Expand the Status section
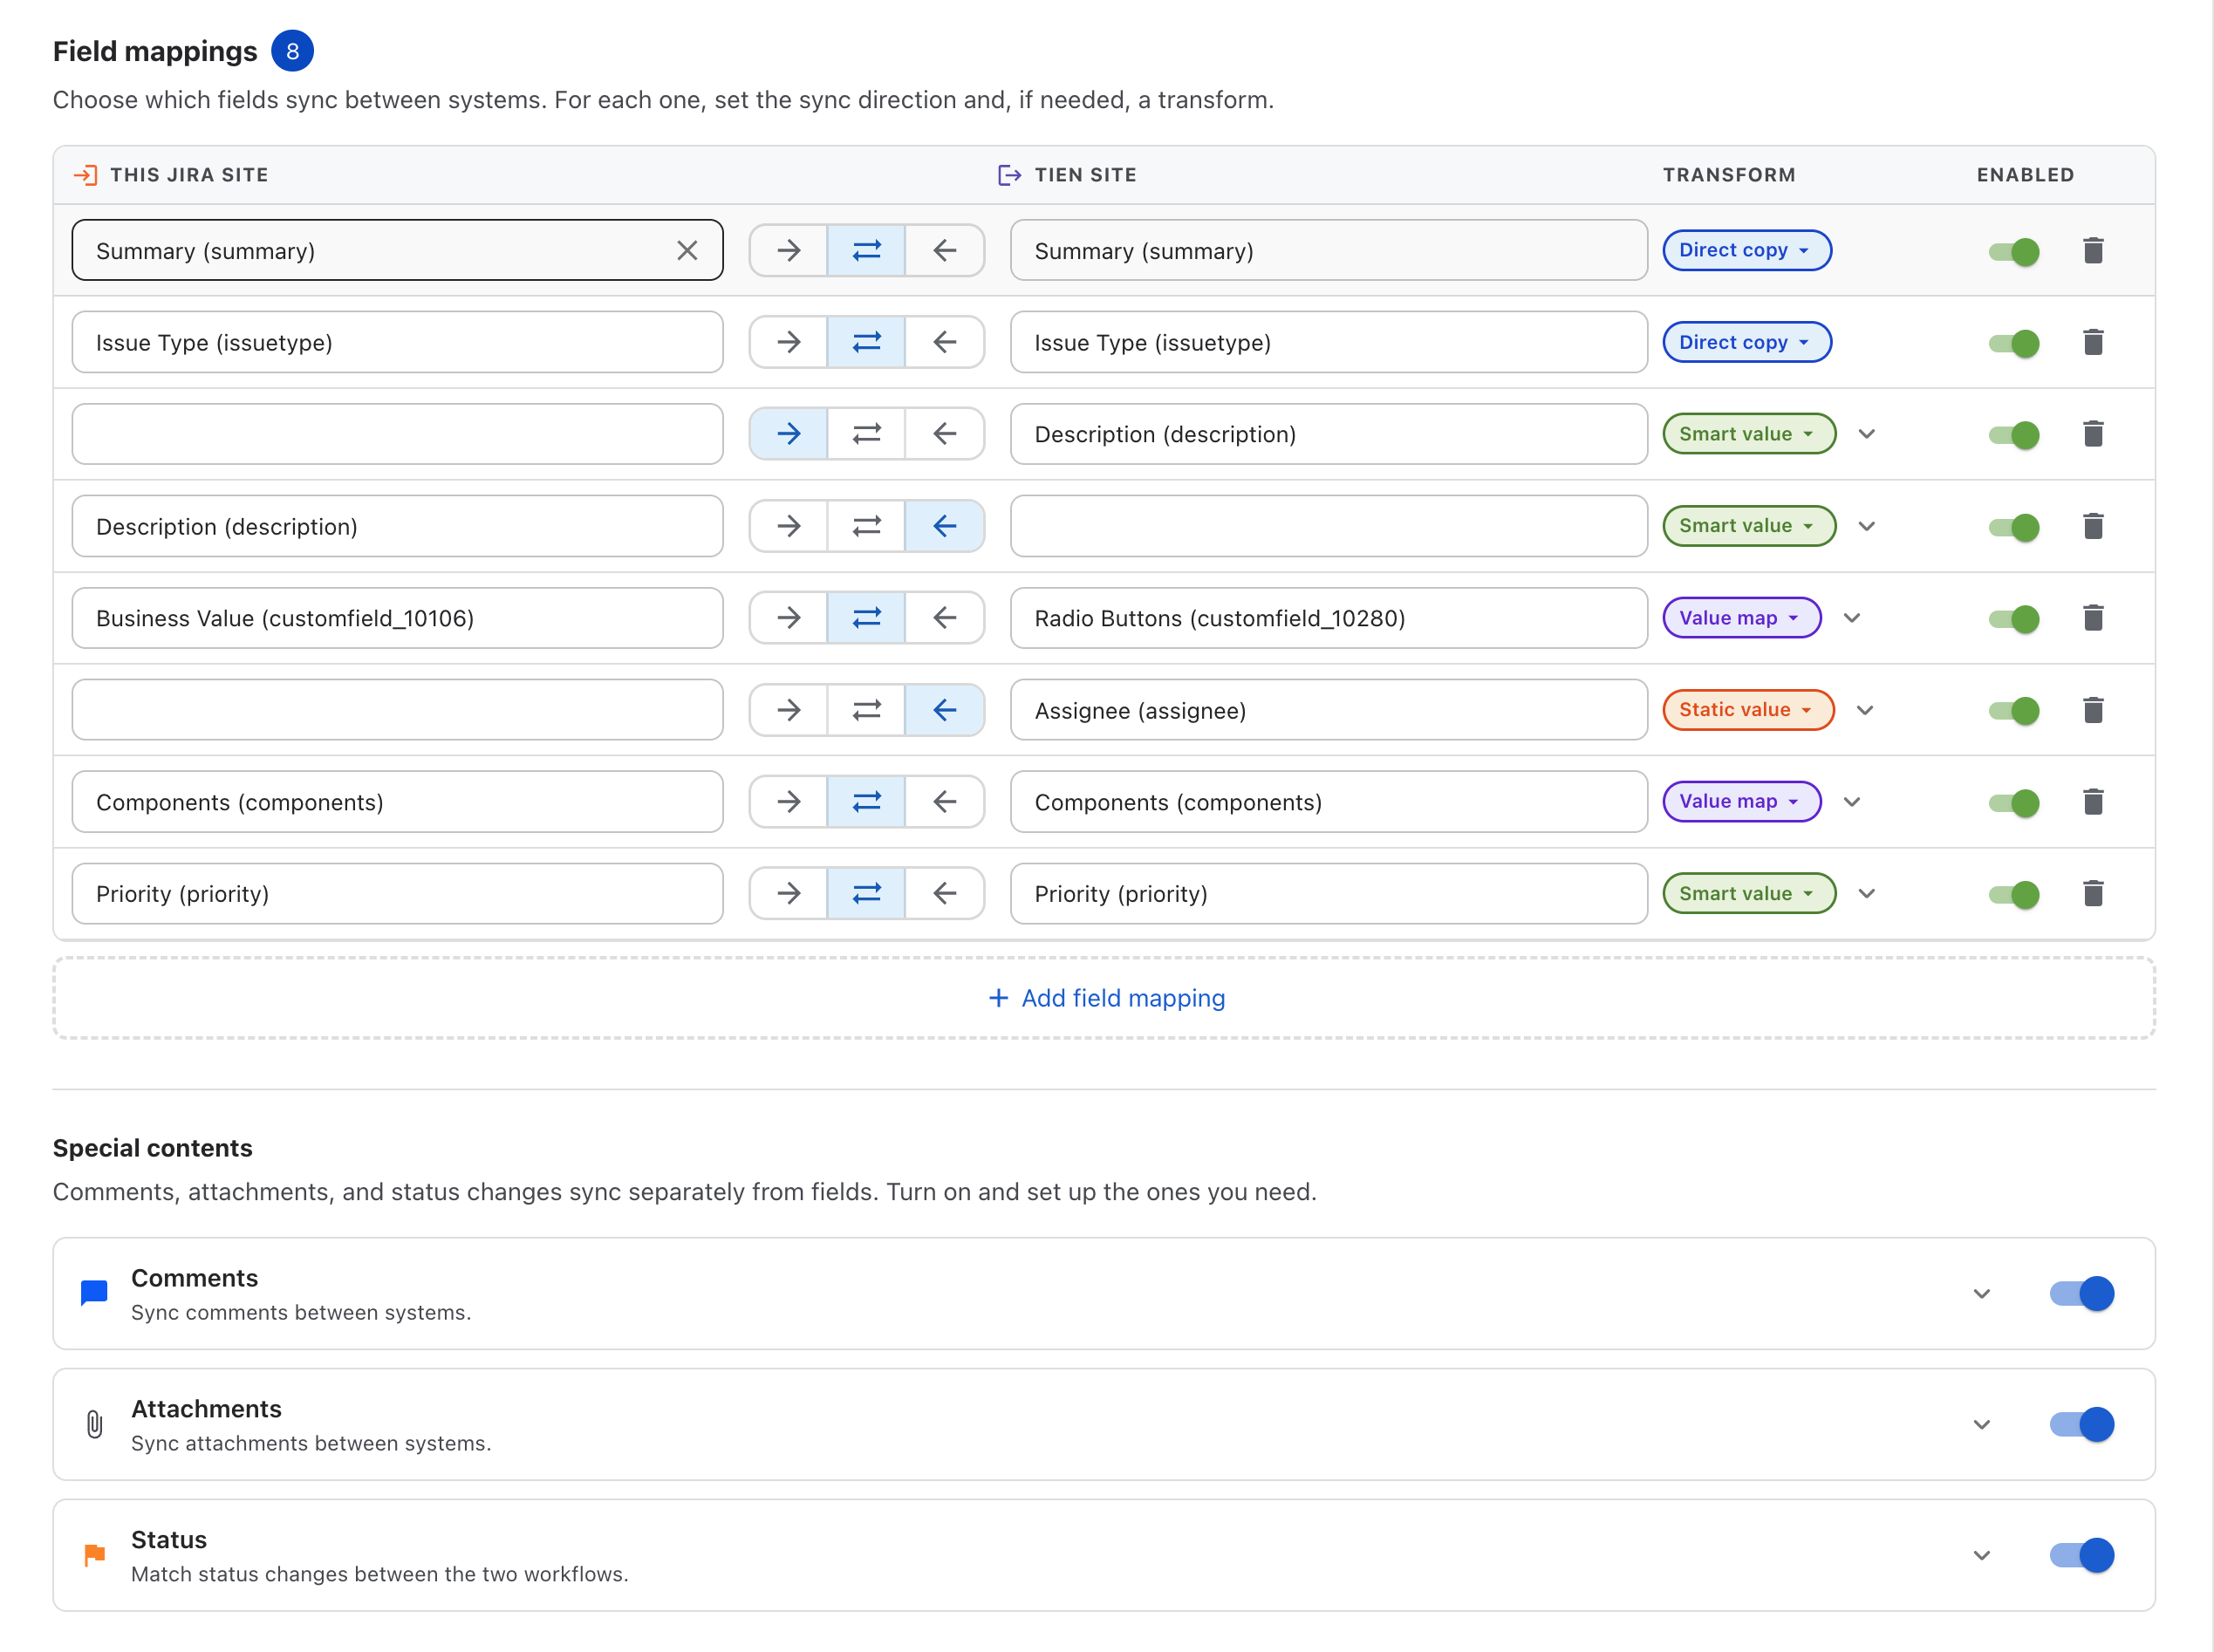 pyautogui.click(x=1982, y=1556)
